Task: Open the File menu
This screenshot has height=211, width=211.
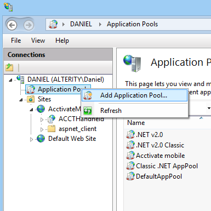Action: pyautogui.click(x=16, y=41)
